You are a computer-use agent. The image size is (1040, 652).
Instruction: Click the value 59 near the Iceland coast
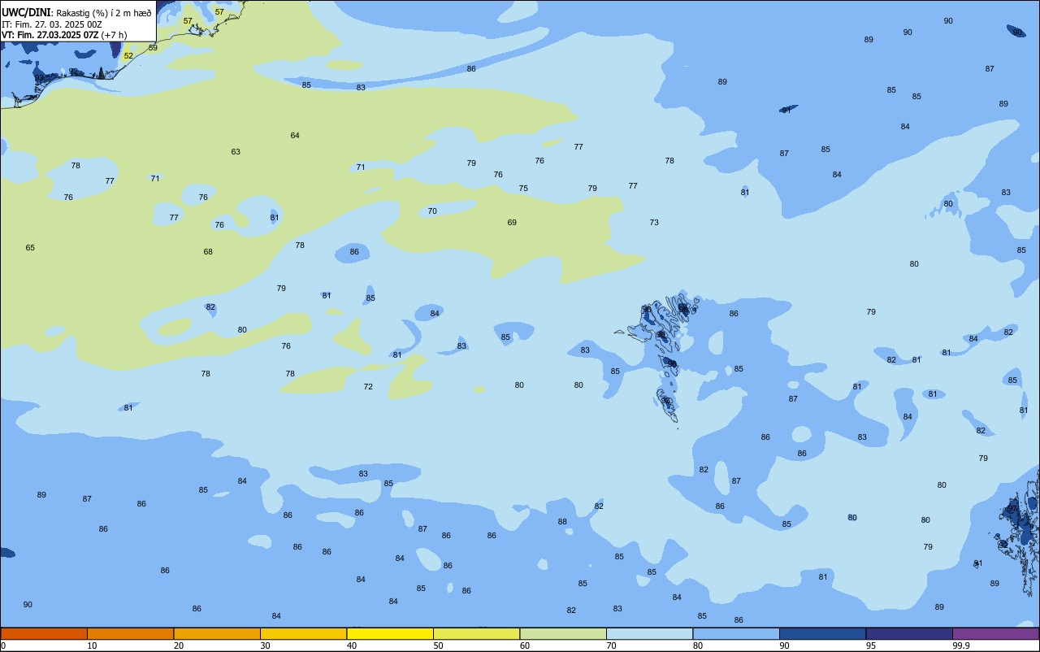[153, 48]
